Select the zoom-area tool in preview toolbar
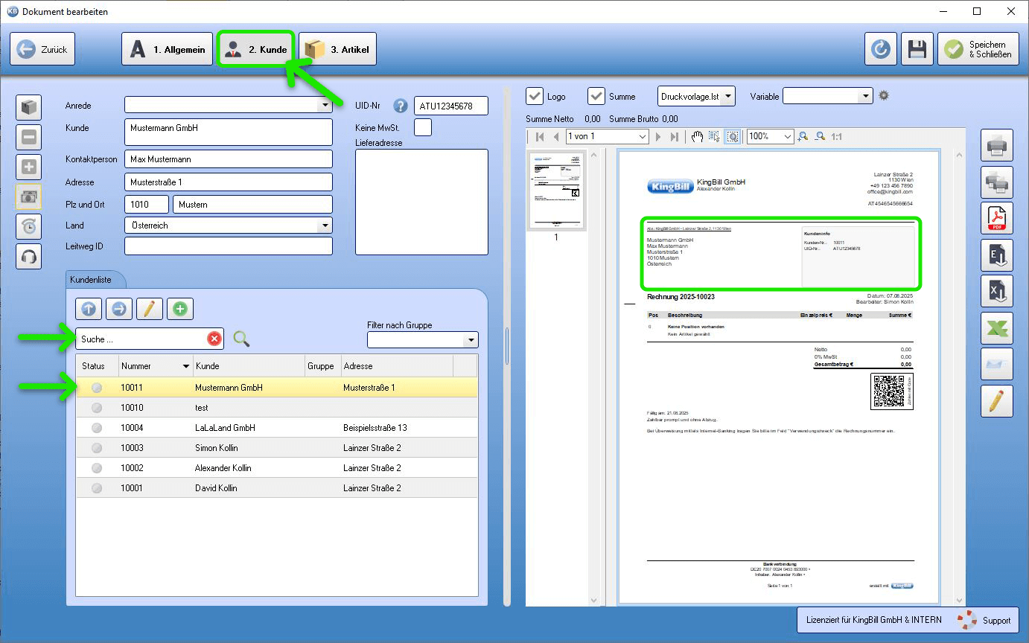Image resolution: width=1029 pixels, height=643 pixels. [733, 137]
